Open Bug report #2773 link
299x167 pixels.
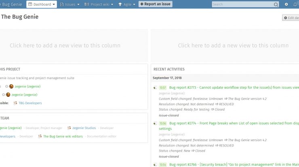click(x=234, y=88)
